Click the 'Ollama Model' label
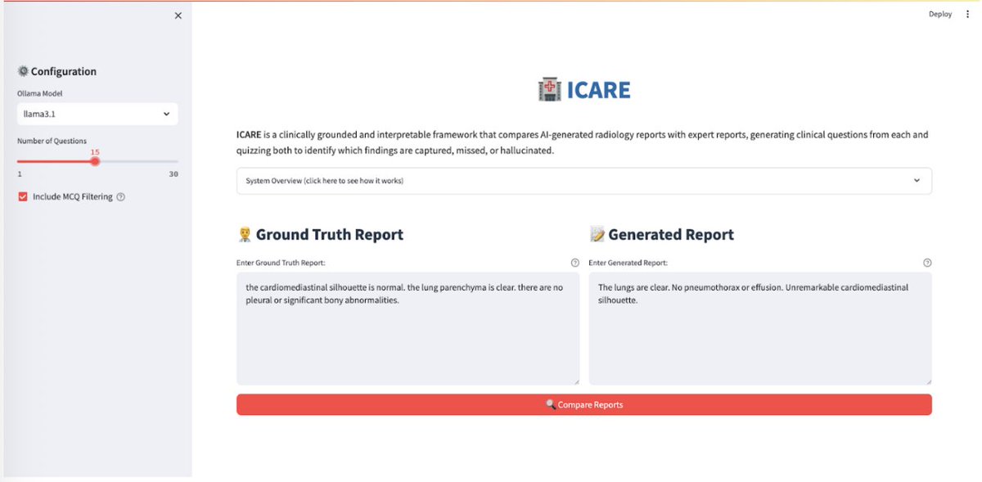The width and height of the screenshot is (982, 482). pos(40,93)
